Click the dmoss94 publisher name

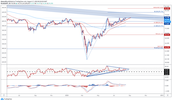[x=3, y=2]
